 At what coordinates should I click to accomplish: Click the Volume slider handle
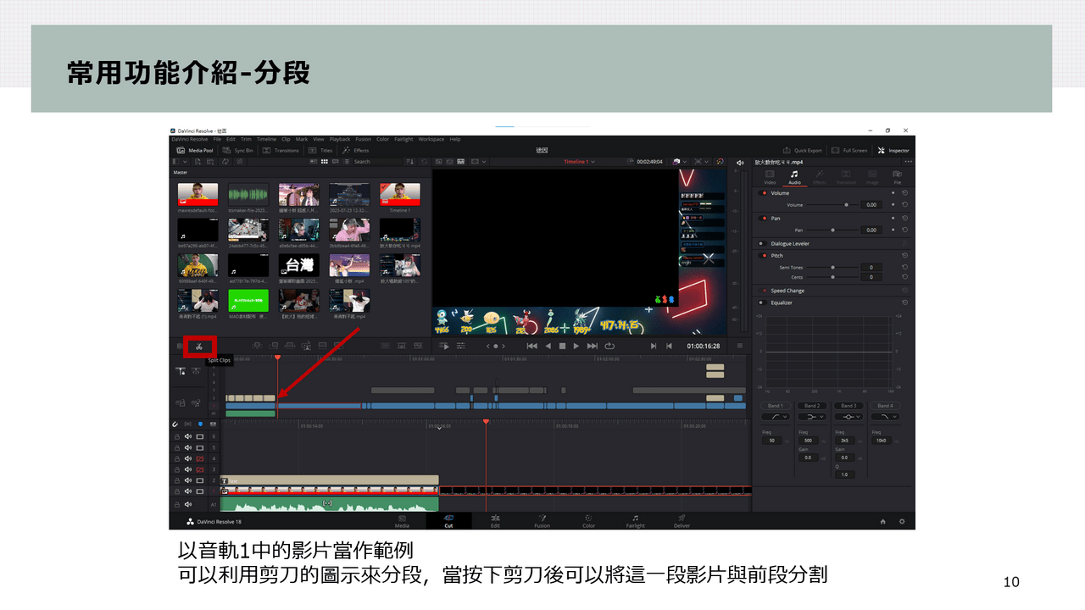846,205
